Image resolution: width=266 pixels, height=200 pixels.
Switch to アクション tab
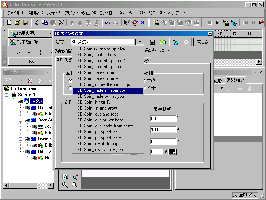[x=235, y=80]
